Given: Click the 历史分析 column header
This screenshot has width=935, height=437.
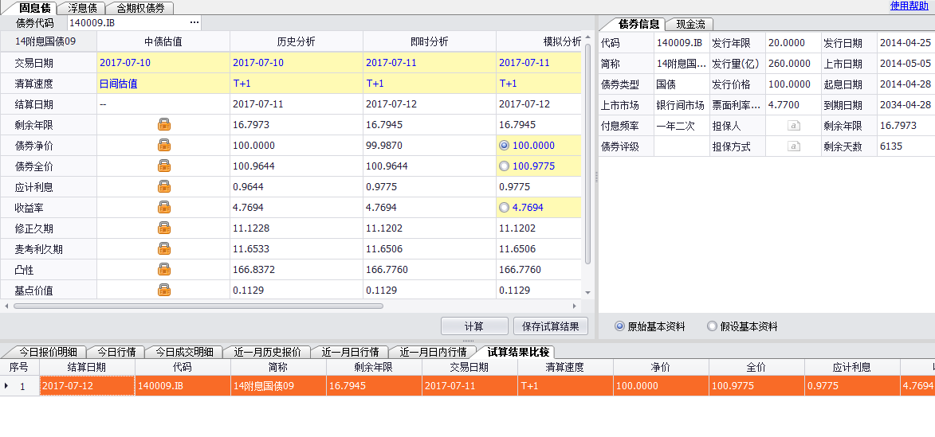Looking at the screenshot, I should (297, 41).
